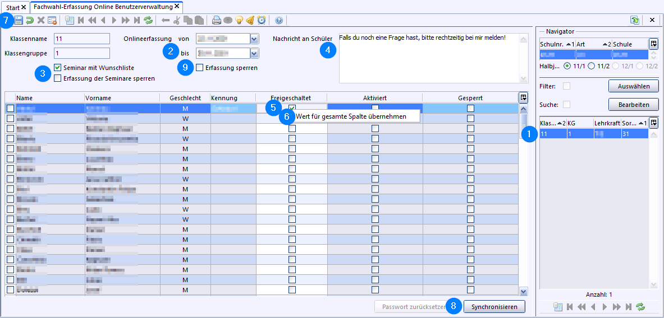Viewport: 664px width, 318px height.
Task: Jump to first record in Navigator bottom bar
Action: 570,307
